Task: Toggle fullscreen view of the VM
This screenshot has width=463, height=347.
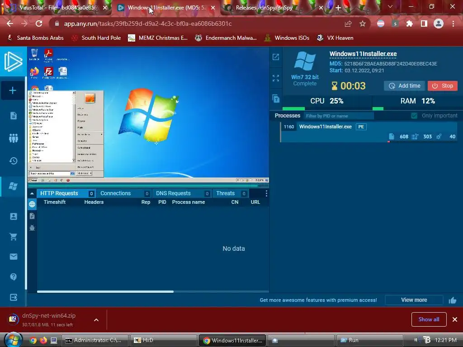Action: click(x=276, y=78)
